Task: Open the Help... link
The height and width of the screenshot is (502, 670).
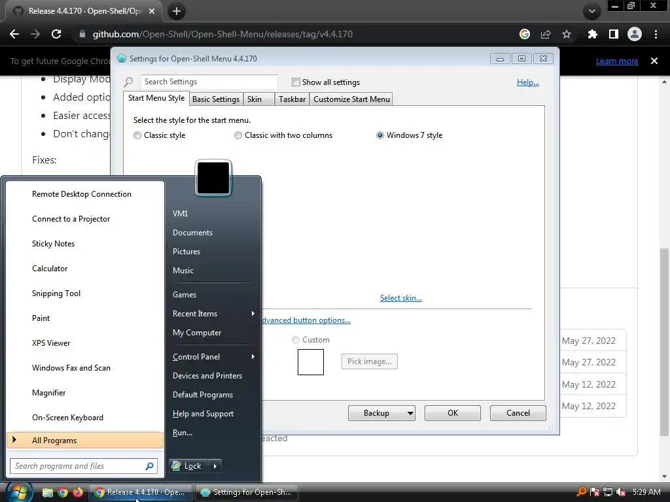Action: coord(528,82)
